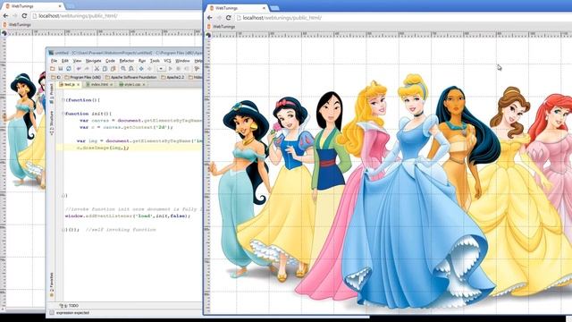
Task: Open the Structure tool window tab
Action: [52, 123]
